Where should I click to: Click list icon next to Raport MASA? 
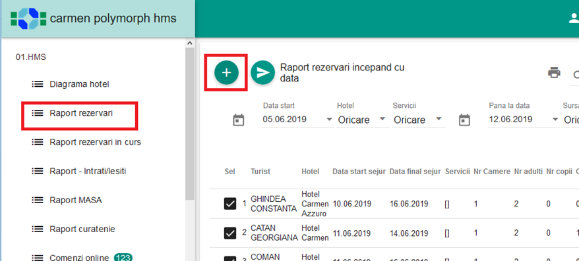point(37,200)
